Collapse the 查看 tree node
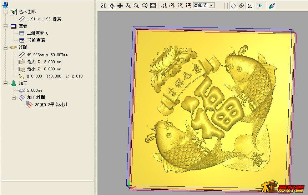The height and width of the screenshot is (195, 308). coord(5,26)
